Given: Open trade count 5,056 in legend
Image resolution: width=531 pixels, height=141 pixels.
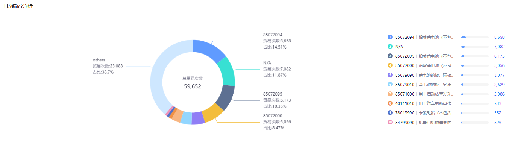Looking at the screenshot, I should point(499,65).
